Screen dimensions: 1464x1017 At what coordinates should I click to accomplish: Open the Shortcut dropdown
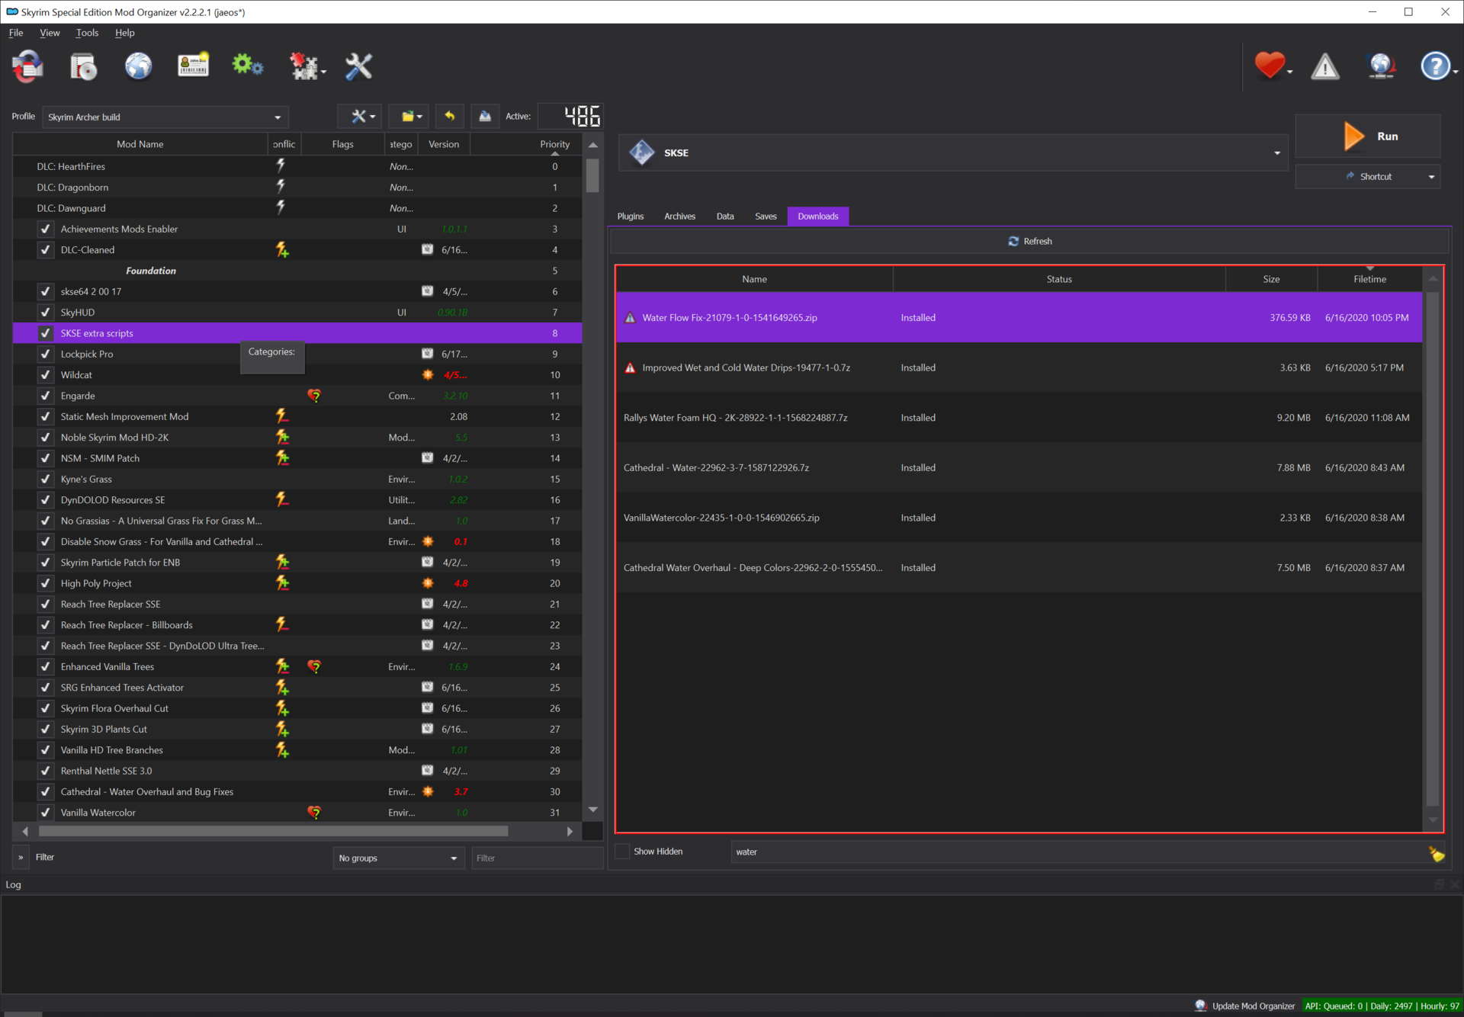(x=1368, y=177)
